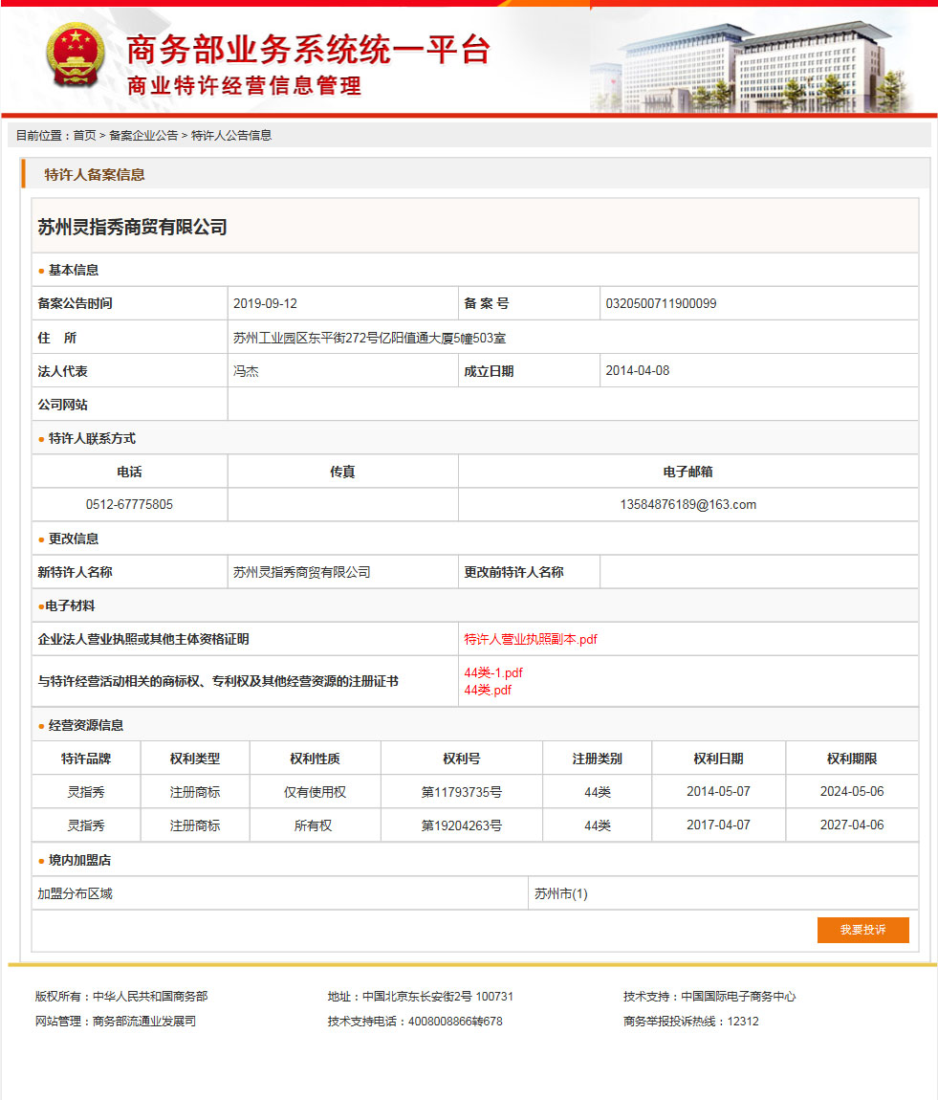This screenshot has width=938, height=1100.
Task: Select the 备案号 value 0320500711900099
Action: pyautogui.click(x=661, y=303)
